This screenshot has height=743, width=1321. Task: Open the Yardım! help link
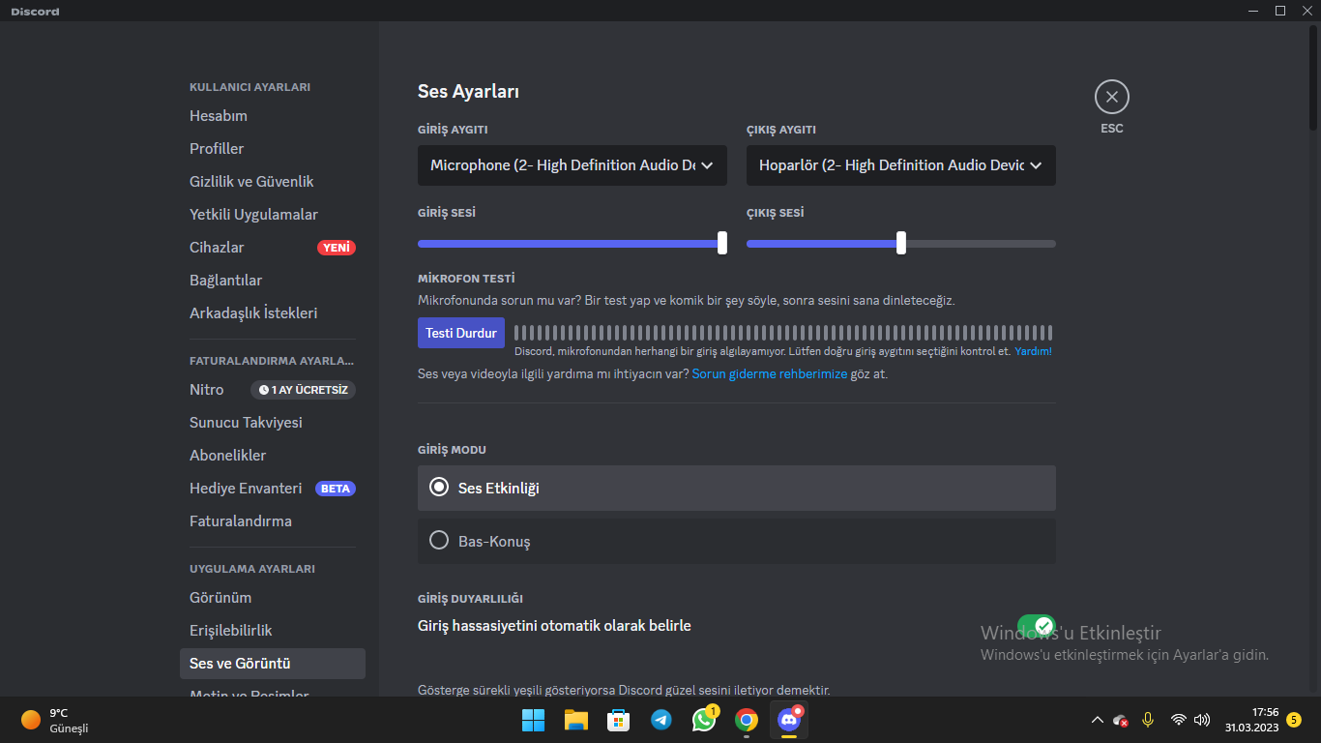click(1034, 352)
